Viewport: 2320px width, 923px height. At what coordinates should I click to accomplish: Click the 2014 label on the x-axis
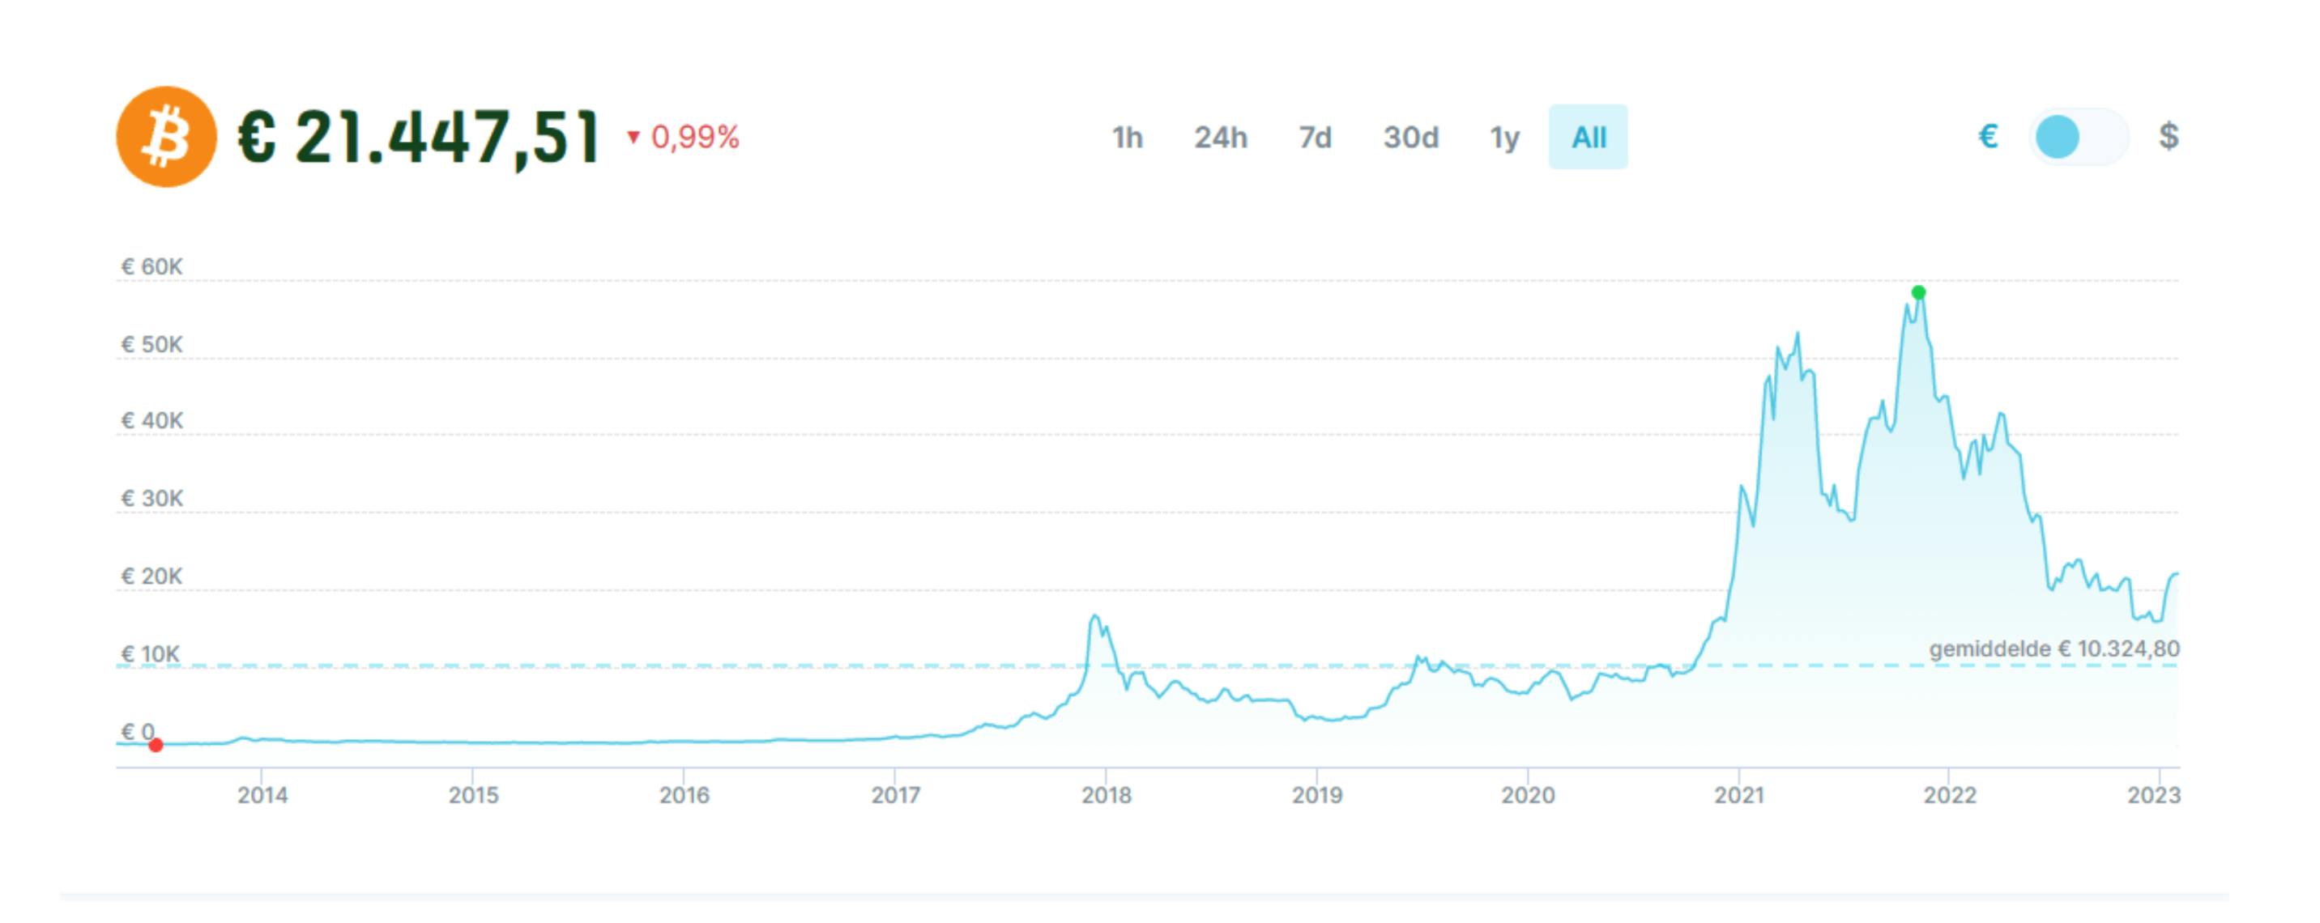tap(262, 795)
